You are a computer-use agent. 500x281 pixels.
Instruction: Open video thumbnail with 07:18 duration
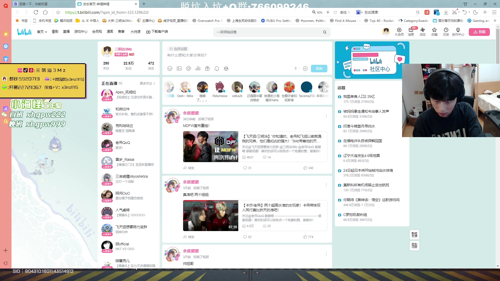coord(210,215)
